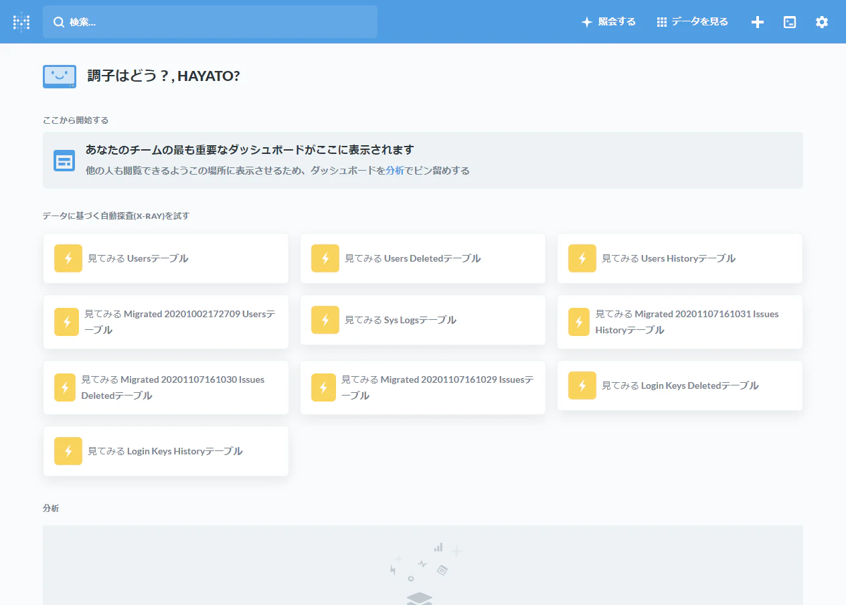Click the dashboard icon in pin banner
Viewport: 846px width, 605px height.
pos(64,161)
